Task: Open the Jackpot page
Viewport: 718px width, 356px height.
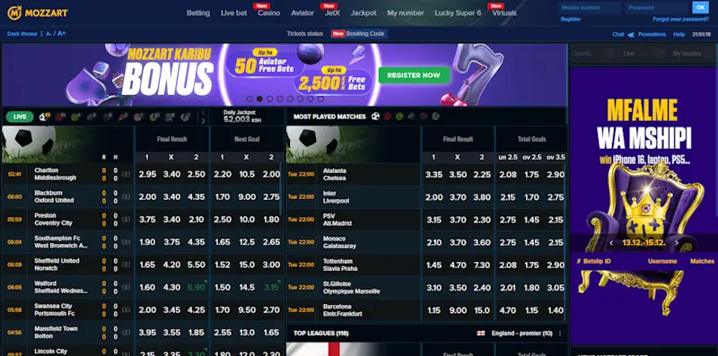Action: tap(363, 13)
